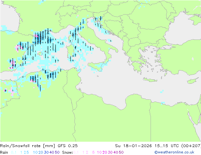Click the 'Snow:' legend label
The image size is (201, 155).
[68, 152]
